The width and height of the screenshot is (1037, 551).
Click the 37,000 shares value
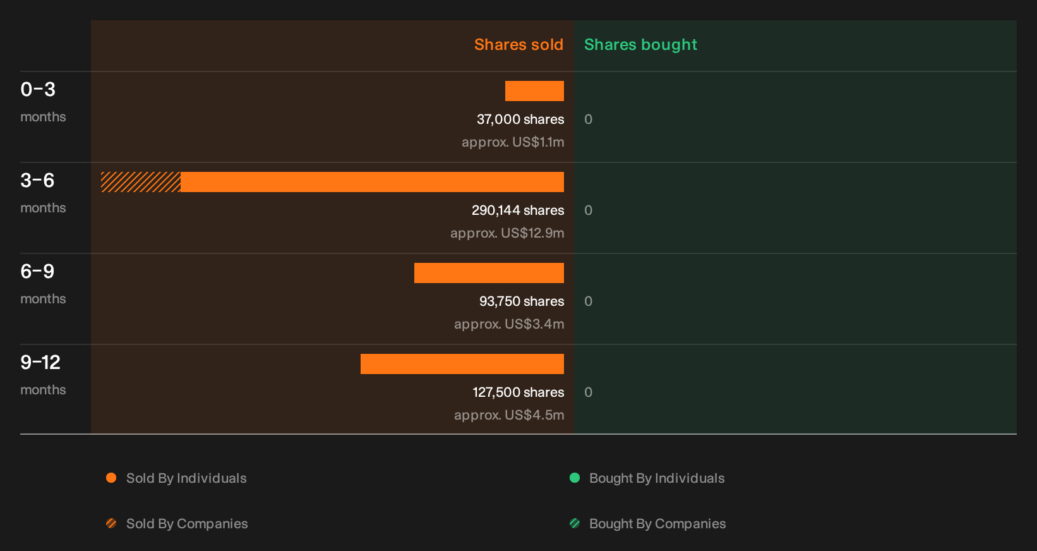[520, 119]
